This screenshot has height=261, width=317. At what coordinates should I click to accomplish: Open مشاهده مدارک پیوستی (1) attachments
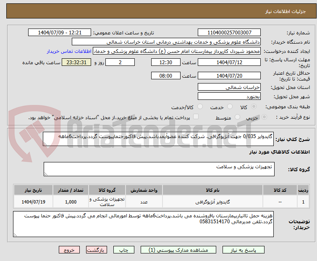point(178,250)
